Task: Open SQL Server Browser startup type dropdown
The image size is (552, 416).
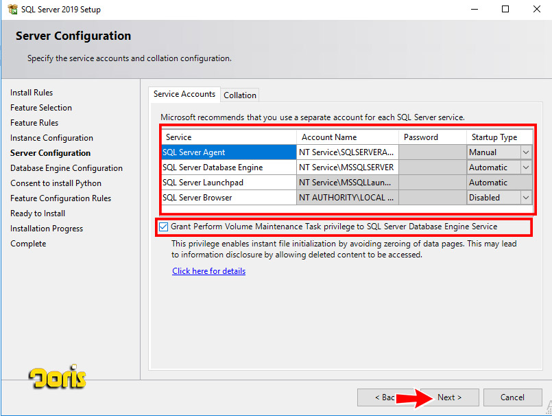Action: pyautogui.click(x=525, y=198)
